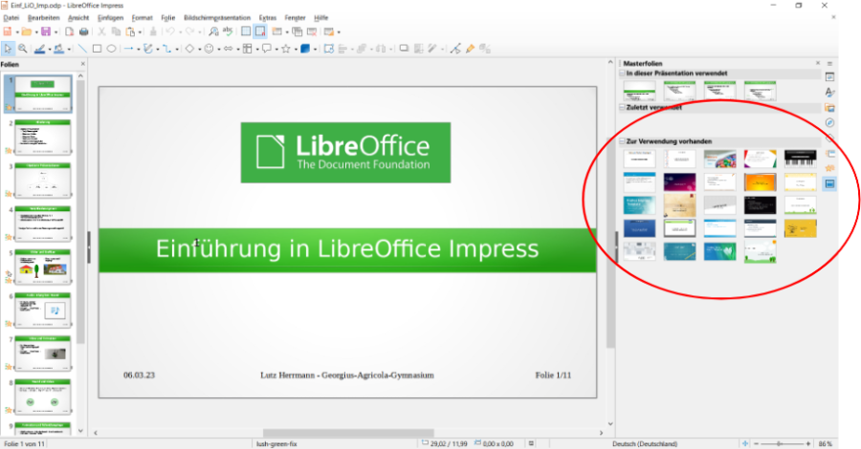The width and height of the screenshot is (861, 449).
Task: Toggle the Display Grid button
Action: 246,32
